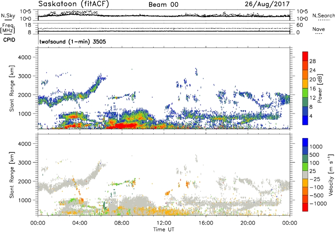Click the 'Beam 00' heading
The image size is (335, 232).
point(163,5)
